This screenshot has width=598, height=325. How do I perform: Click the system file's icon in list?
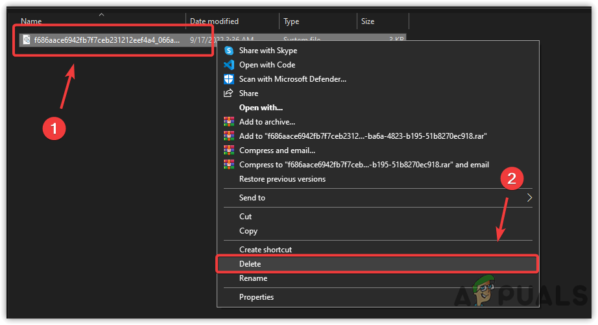[x=27, y=40]
